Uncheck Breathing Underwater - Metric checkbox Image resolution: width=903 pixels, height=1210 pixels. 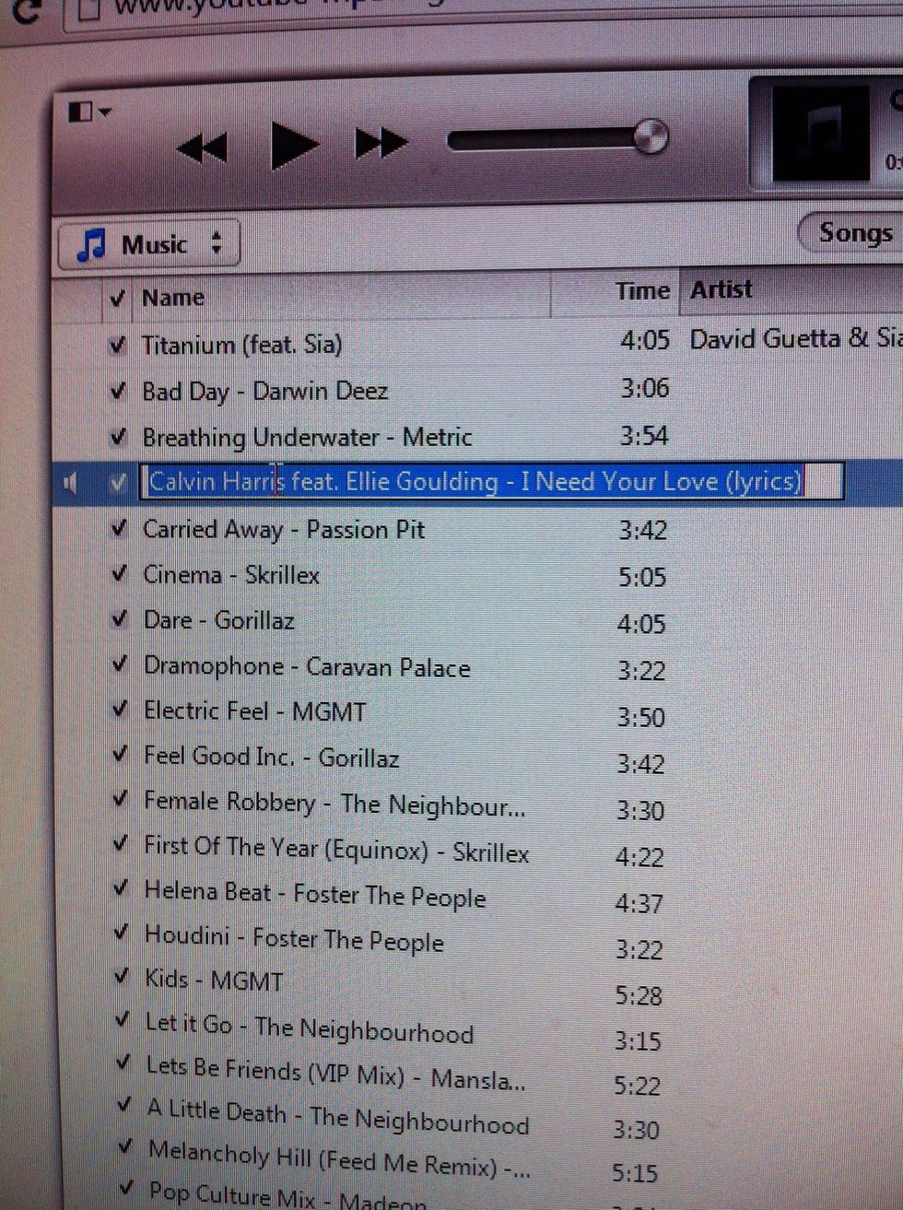click(118, 436)
